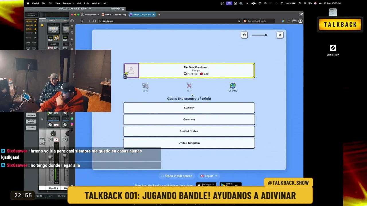
Task: Toggle SENDS view in Apollo Console
Action: 31,29
